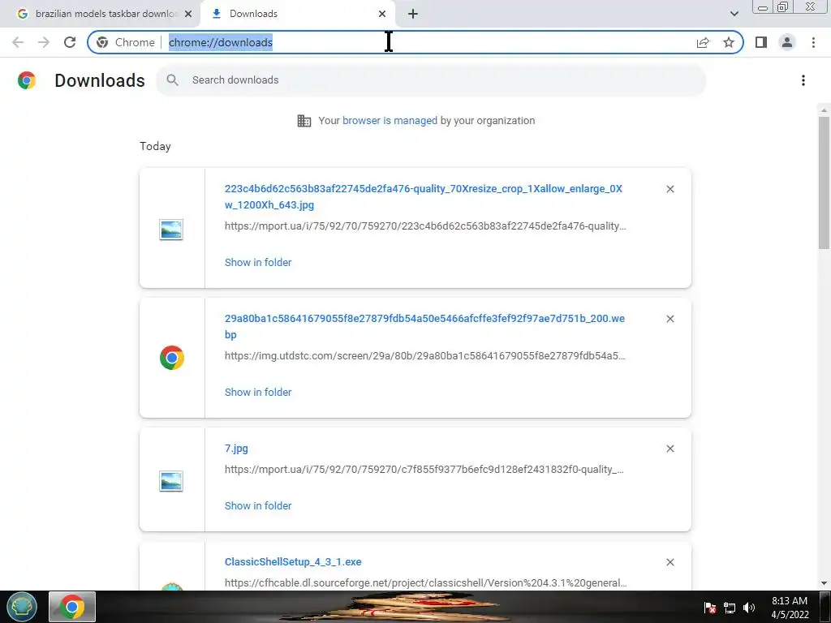Viewport: 831px width, 623px height.
Task: Remove the 223c4b6d...643.jpg download from list
Action: point(670,189)
